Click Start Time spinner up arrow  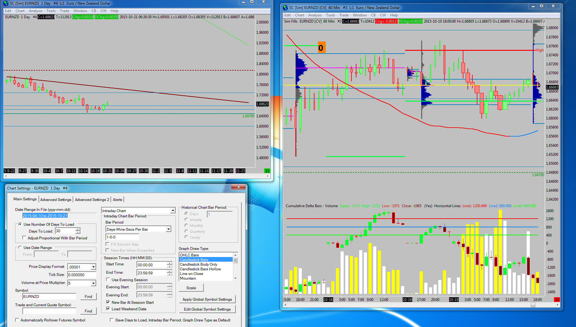click(x=169, y=263)
